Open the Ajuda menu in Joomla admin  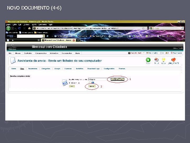78,53
